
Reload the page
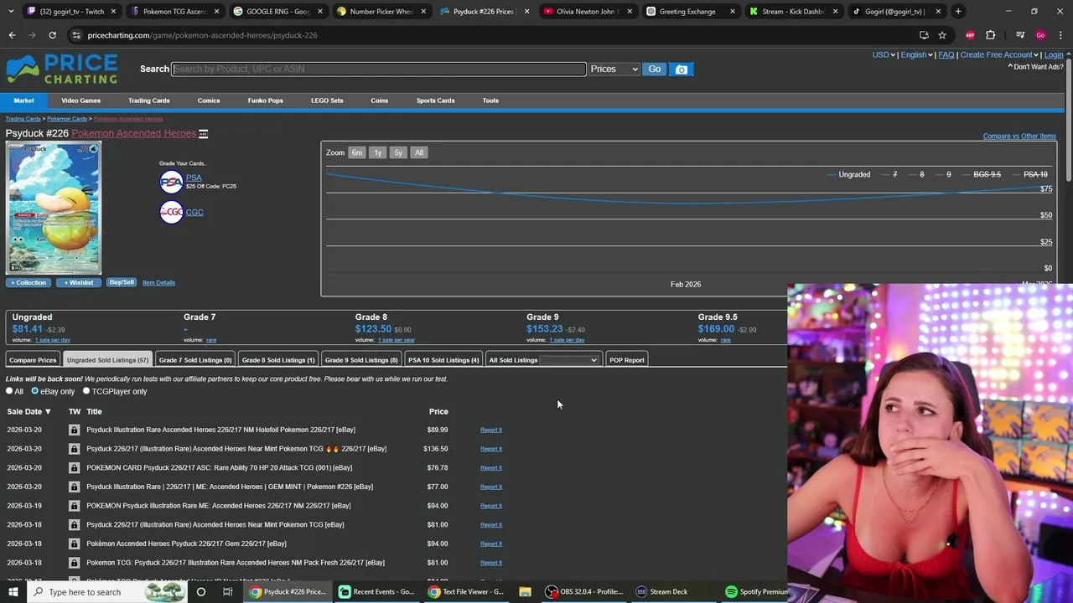coord(52,35)
